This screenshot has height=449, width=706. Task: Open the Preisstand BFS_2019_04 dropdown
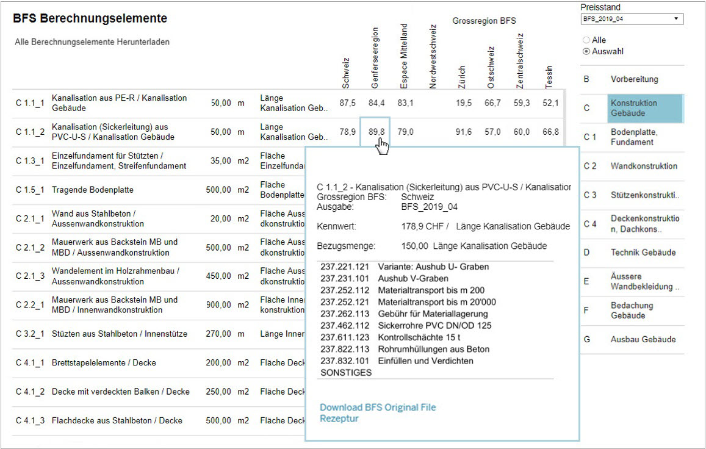click(632, 19)
